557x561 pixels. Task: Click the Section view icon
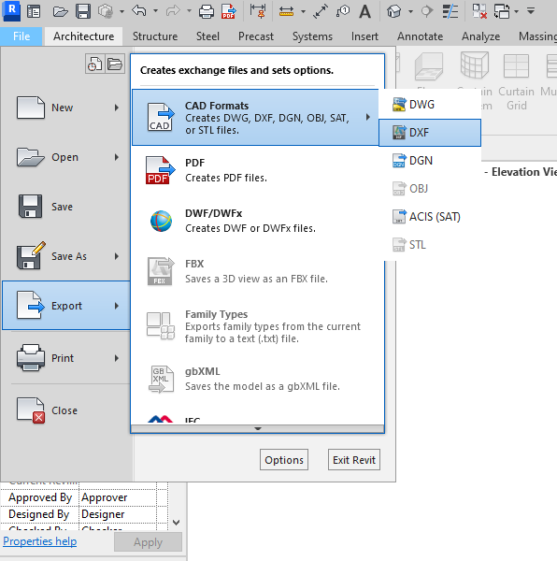point(426,11)
